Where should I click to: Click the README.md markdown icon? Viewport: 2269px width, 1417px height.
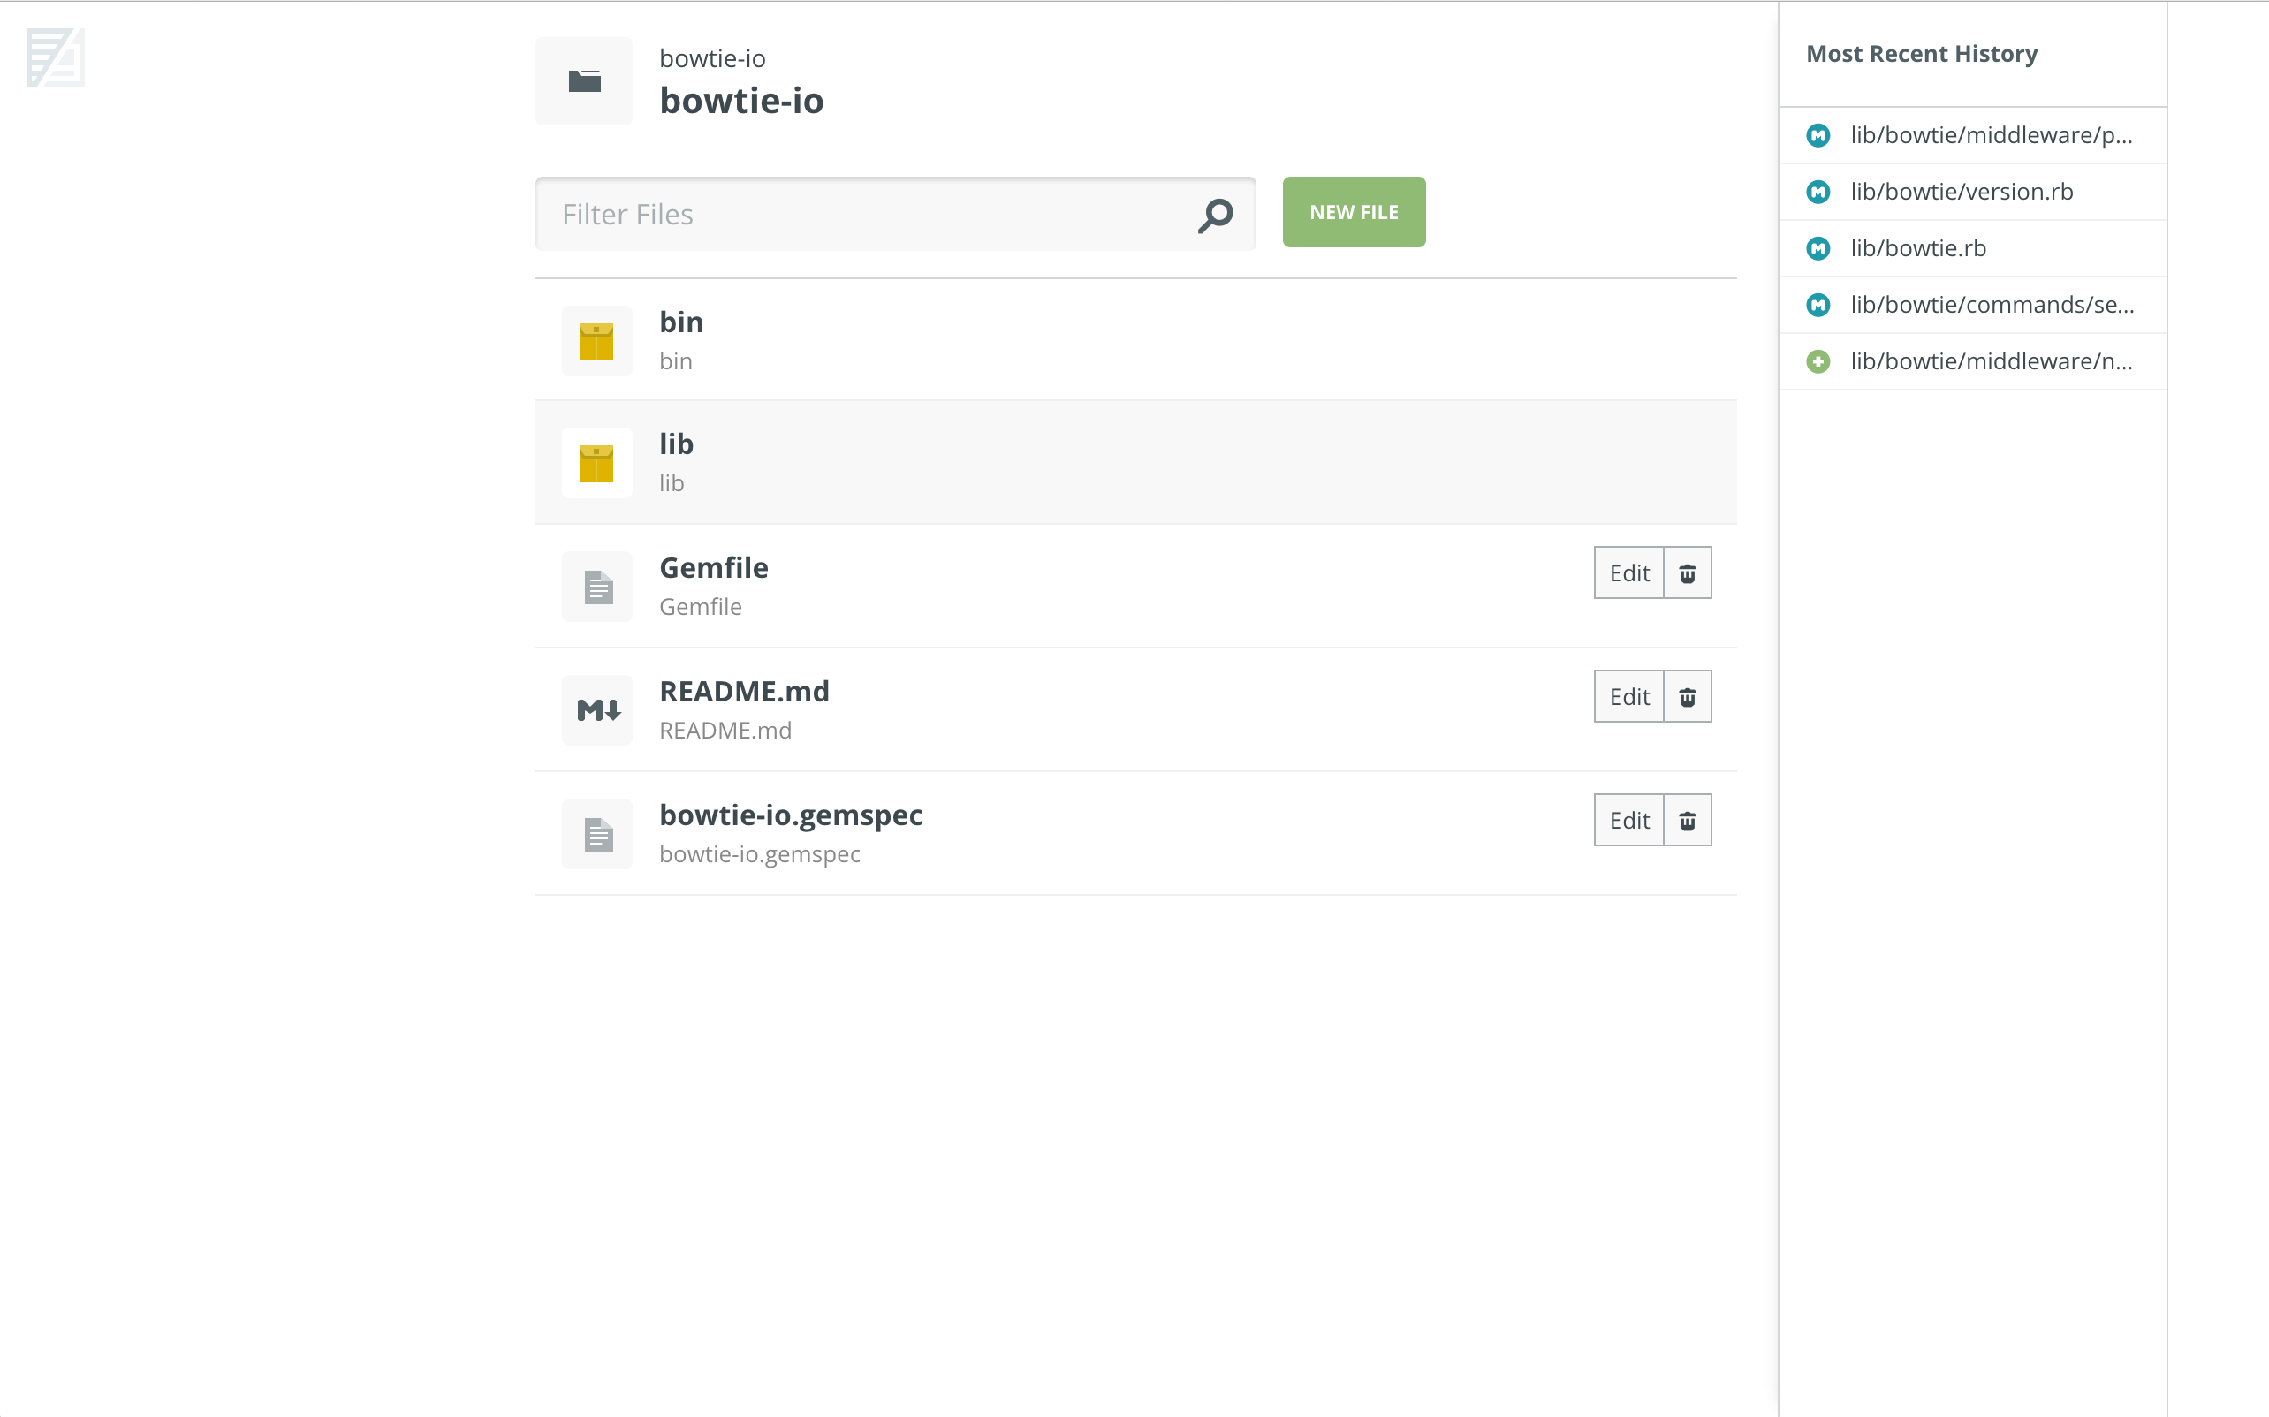tap(597, 707)
